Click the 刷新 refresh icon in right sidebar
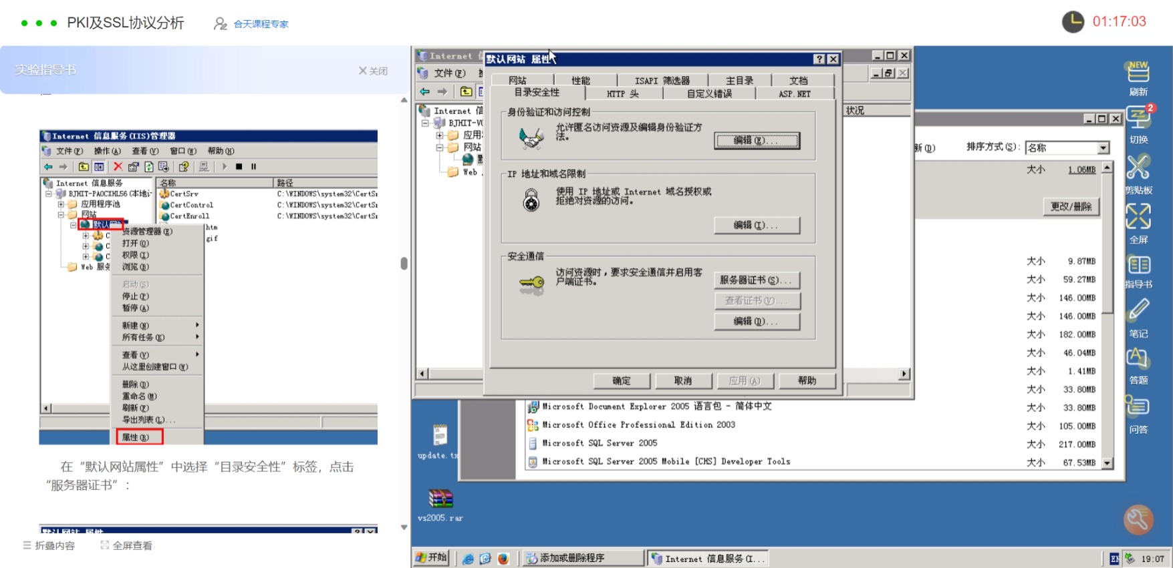This screenshot has height=568, width=1173. click(x=1138, y=71)
